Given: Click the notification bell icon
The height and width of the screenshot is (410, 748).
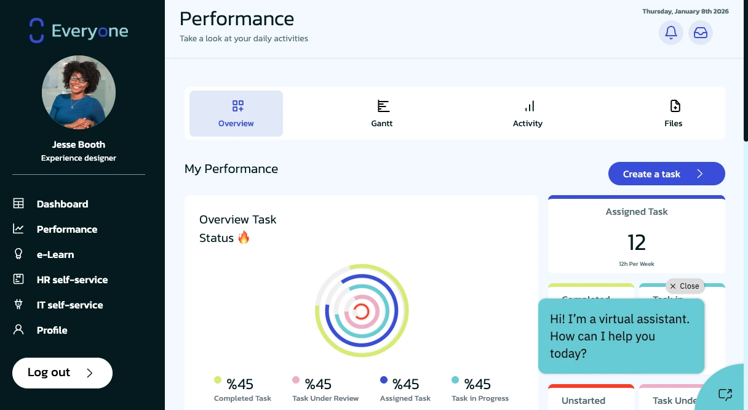Looking at the screenshot, I should click(671, 33).
